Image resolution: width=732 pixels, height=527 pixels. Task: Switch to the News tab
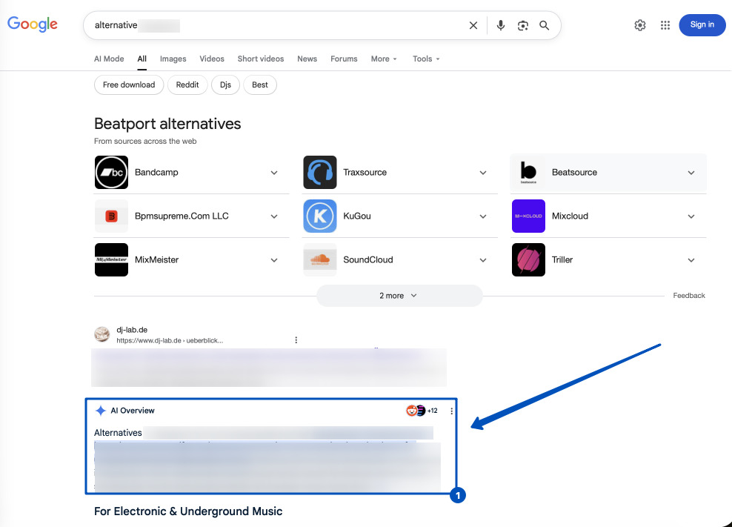[x=307, y=59]
